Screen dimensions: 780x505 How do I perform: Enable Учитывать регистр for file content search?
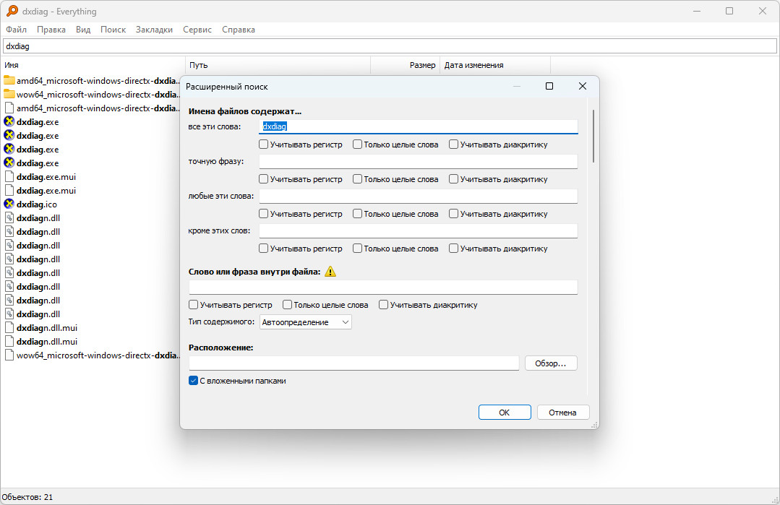pyautogui.click(x=194, y=305)
